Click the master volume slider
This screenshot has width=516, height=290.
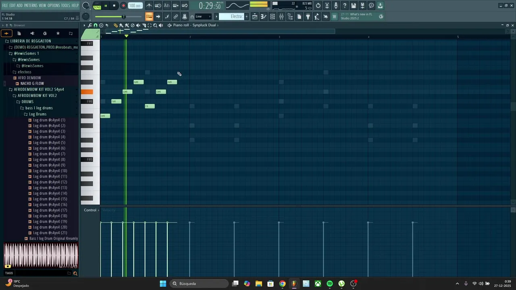click(x=118, y=17)
